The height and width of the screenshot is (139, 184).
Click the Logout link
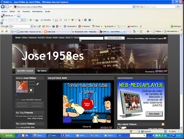point(160,39)
